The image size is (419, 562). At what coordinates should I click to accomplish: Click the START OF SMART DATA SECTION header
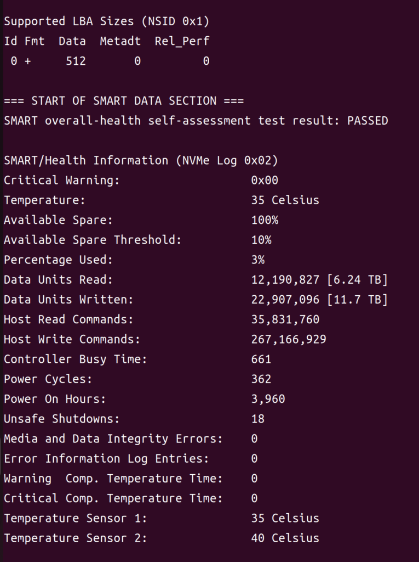124,101
